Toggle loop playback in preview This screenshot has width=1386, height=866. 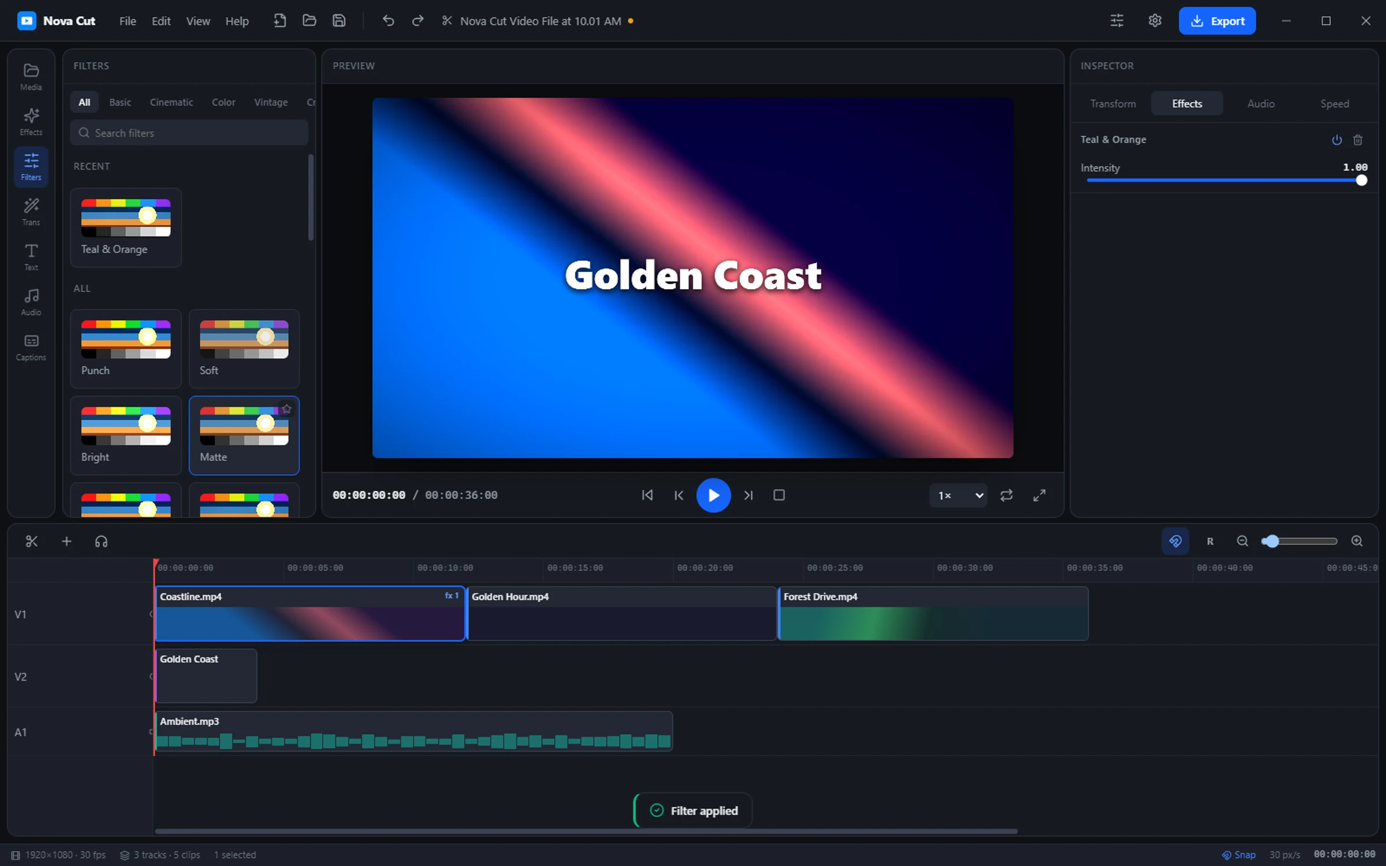[1007, 495]
